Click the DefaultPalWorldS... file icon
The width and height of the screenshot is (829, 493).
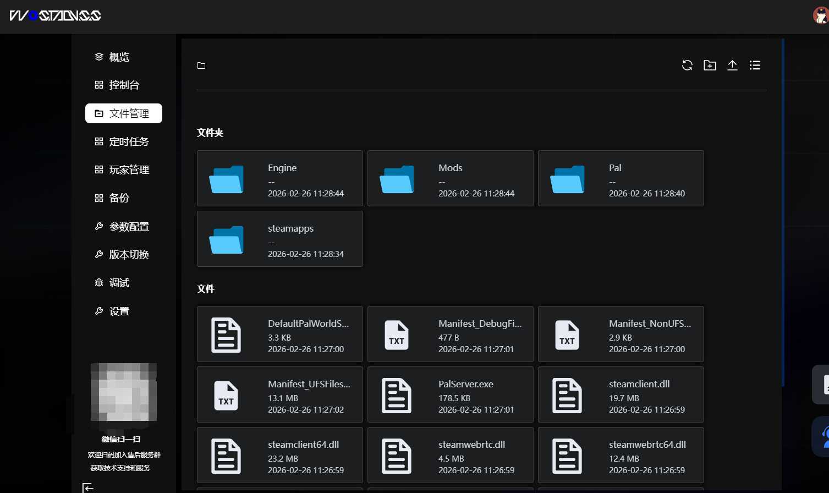tap(226, 335)
